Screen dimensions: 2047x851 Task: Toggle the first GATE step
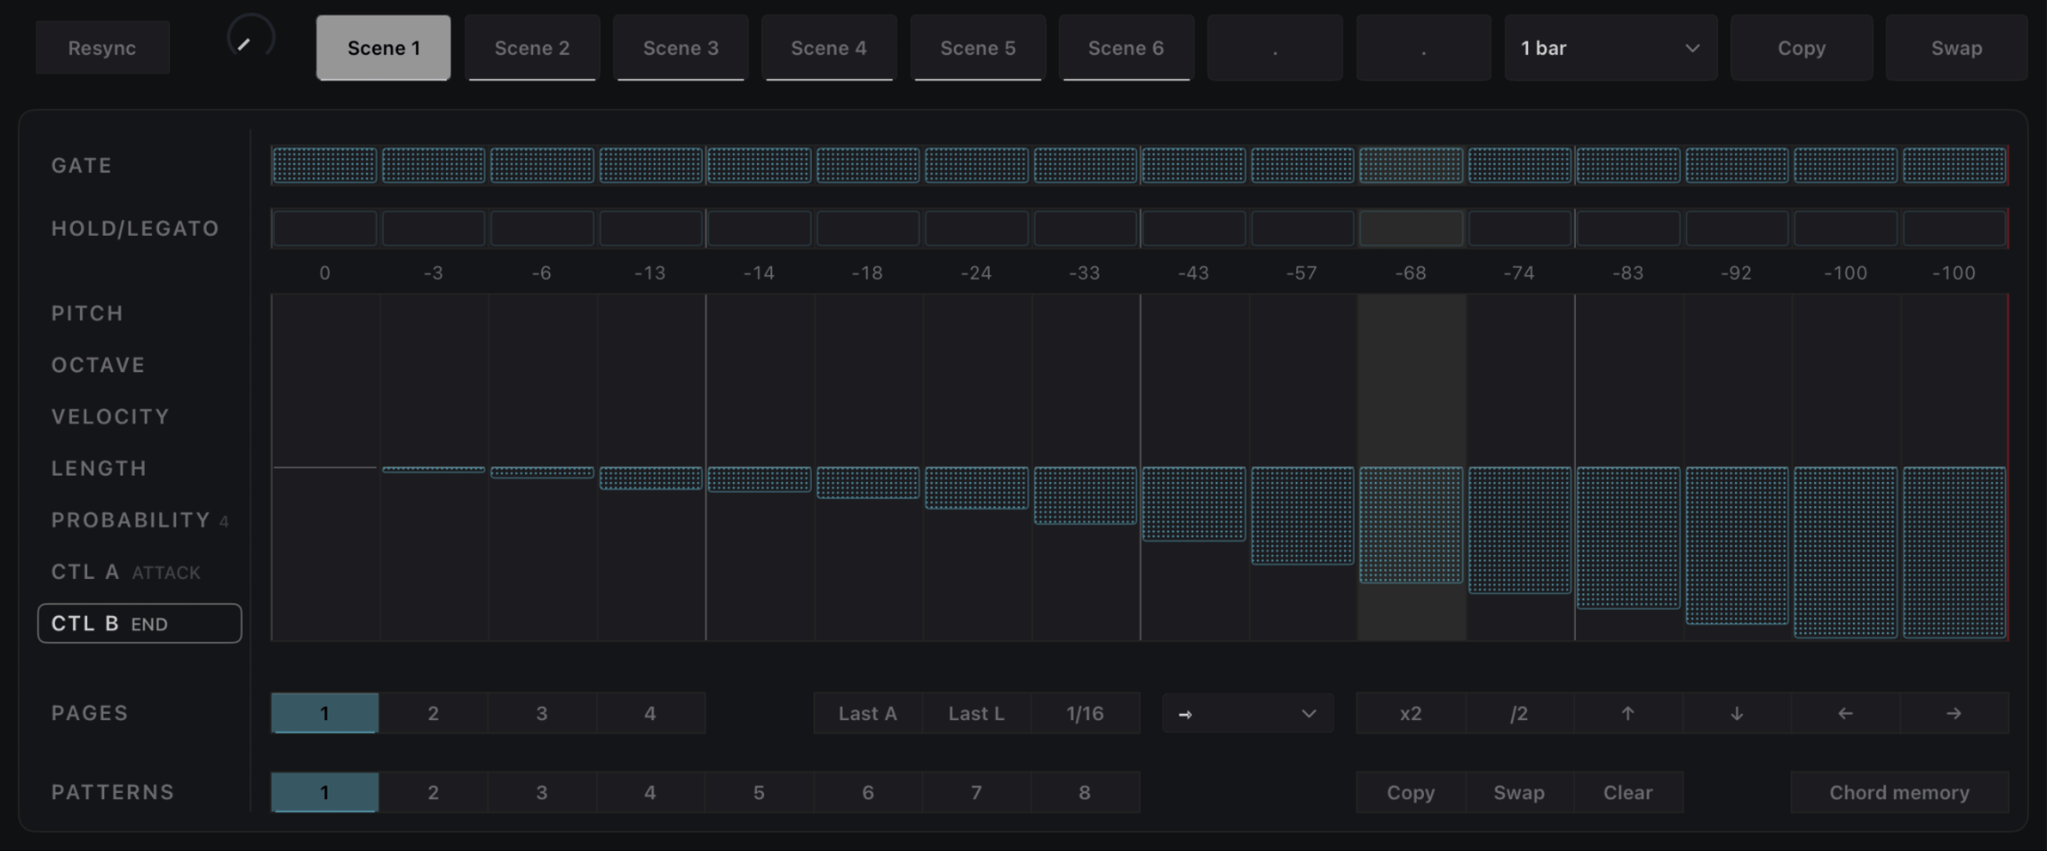point(324,165)
